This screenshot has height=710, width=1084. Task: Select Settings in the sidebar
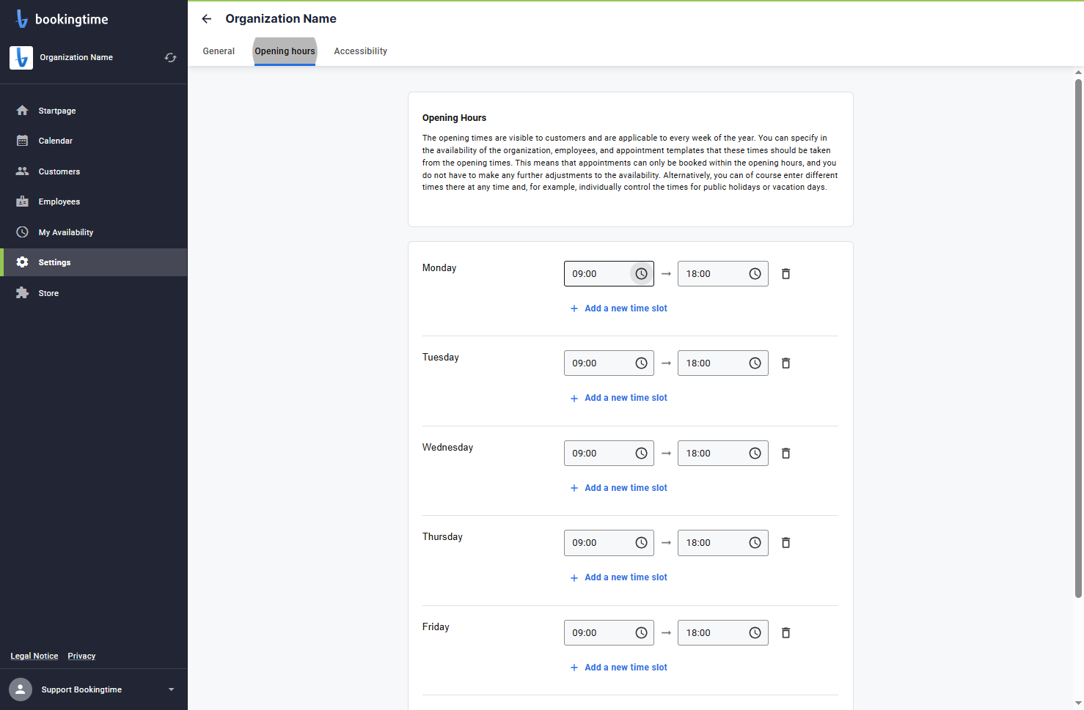[93, 262]
